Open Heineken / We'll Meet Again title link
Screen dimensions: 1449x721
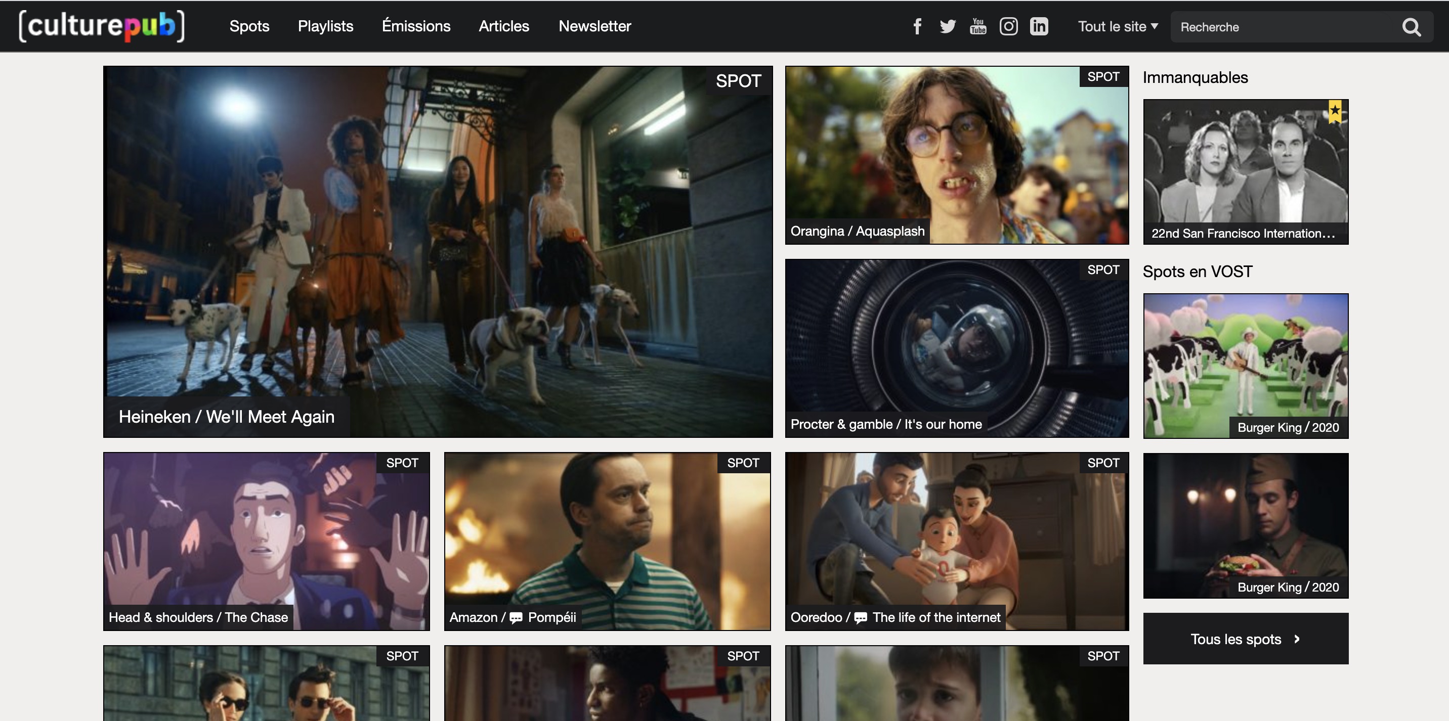click(227, 417)
